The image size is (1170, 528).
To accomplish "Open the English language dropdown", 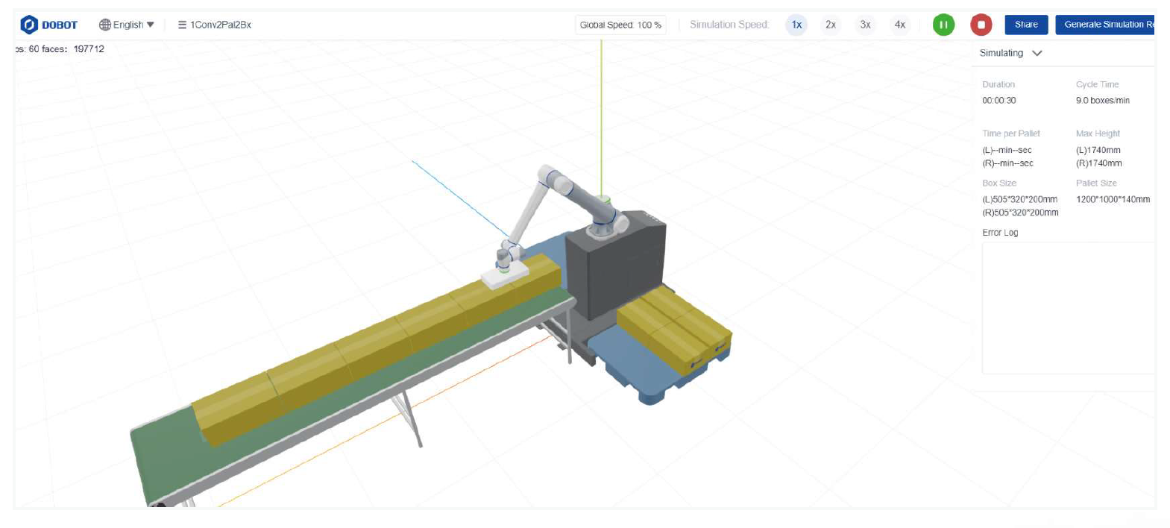I will click(127, 25).
